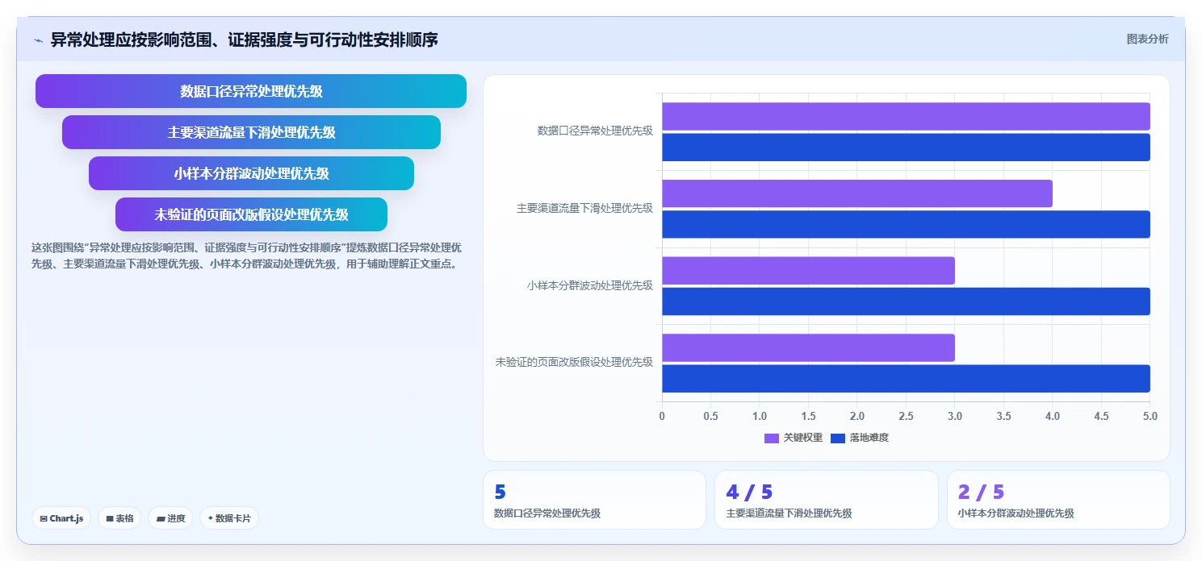Click the description paragraph starting 这张图围绕
Screen dimensions: 1202x561
(247, 256)
